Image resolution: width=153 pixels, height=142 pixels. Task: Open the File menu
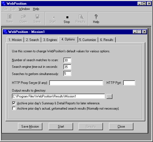[x=5, y=9]
